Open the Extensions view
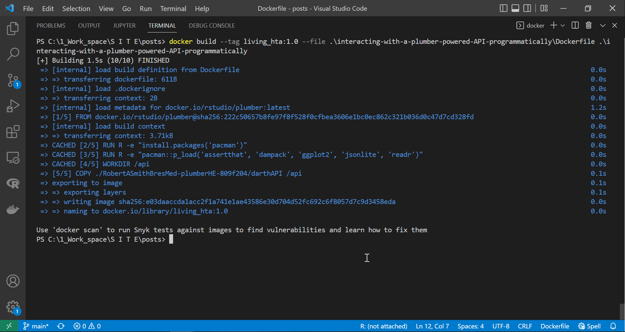This screenshot has width=625, height=332. (13, 132)
